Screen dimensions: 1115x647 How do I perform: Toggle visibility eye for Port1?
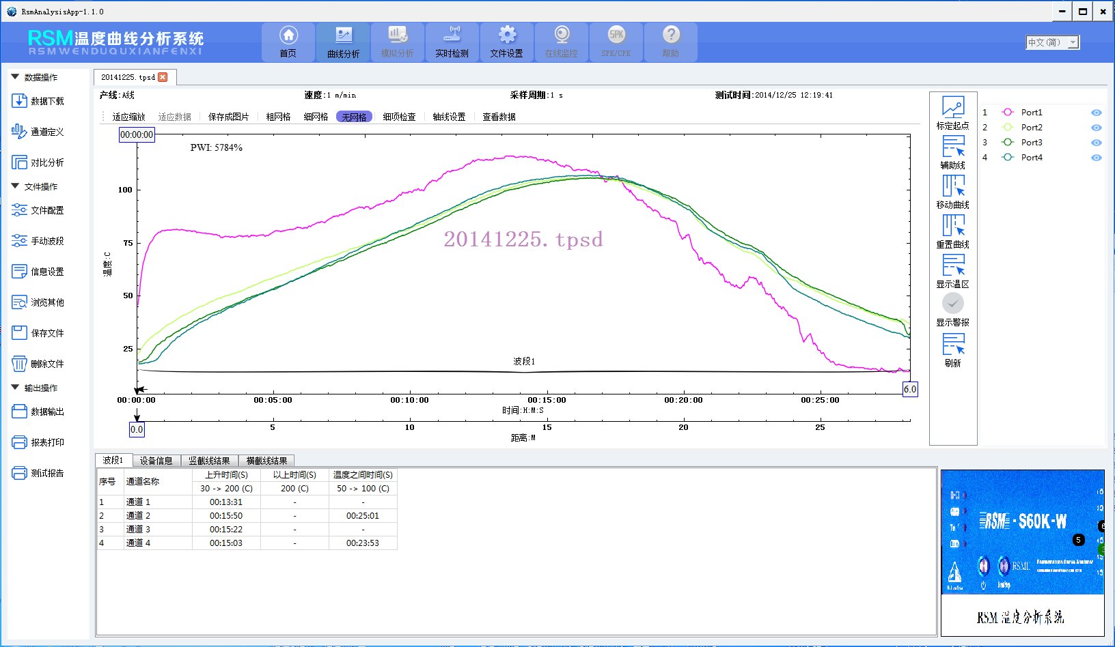pos(1096,113)
